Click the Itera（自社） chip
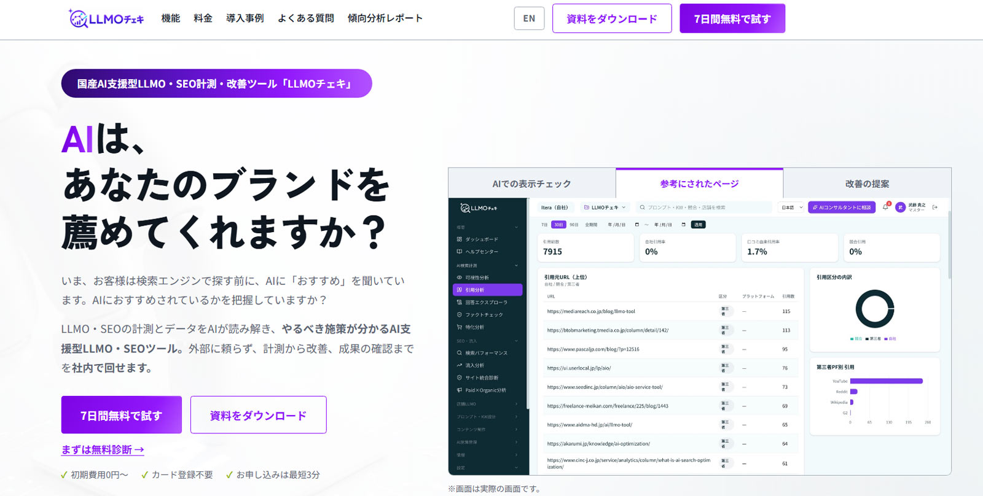 (x=555, y=207)
